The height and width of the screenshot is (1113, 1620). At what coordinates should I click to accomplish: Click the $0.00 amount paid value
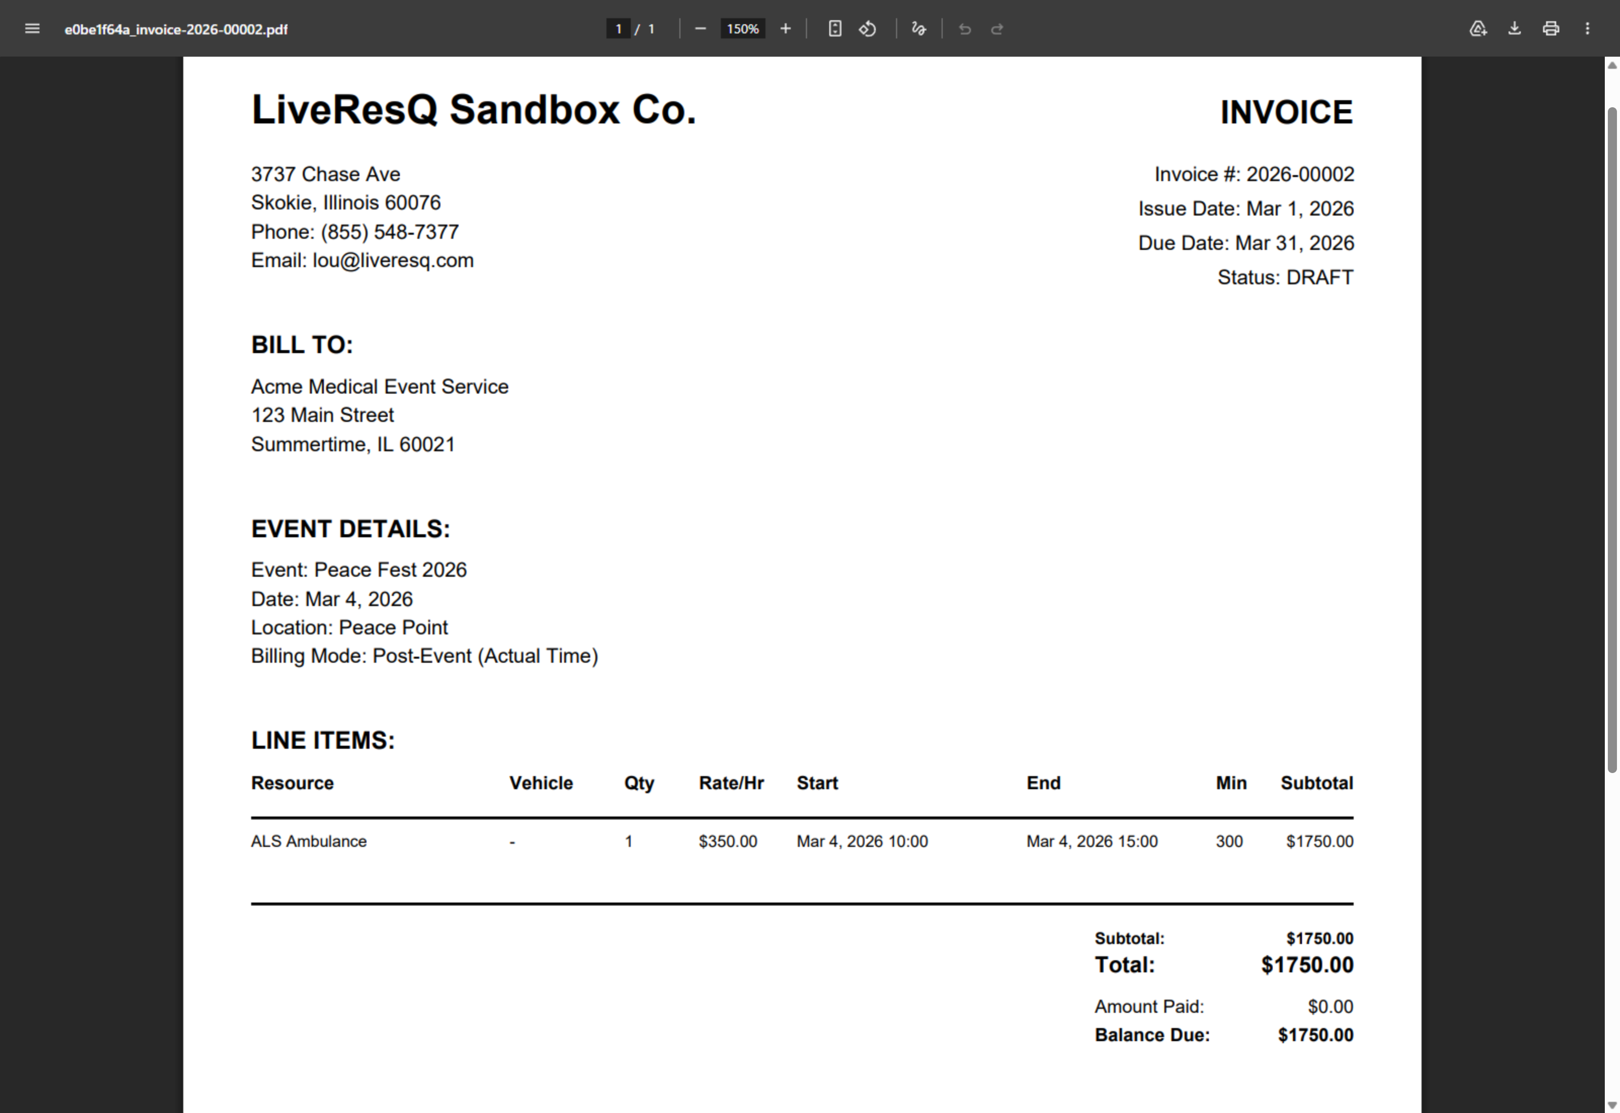1330,1007
